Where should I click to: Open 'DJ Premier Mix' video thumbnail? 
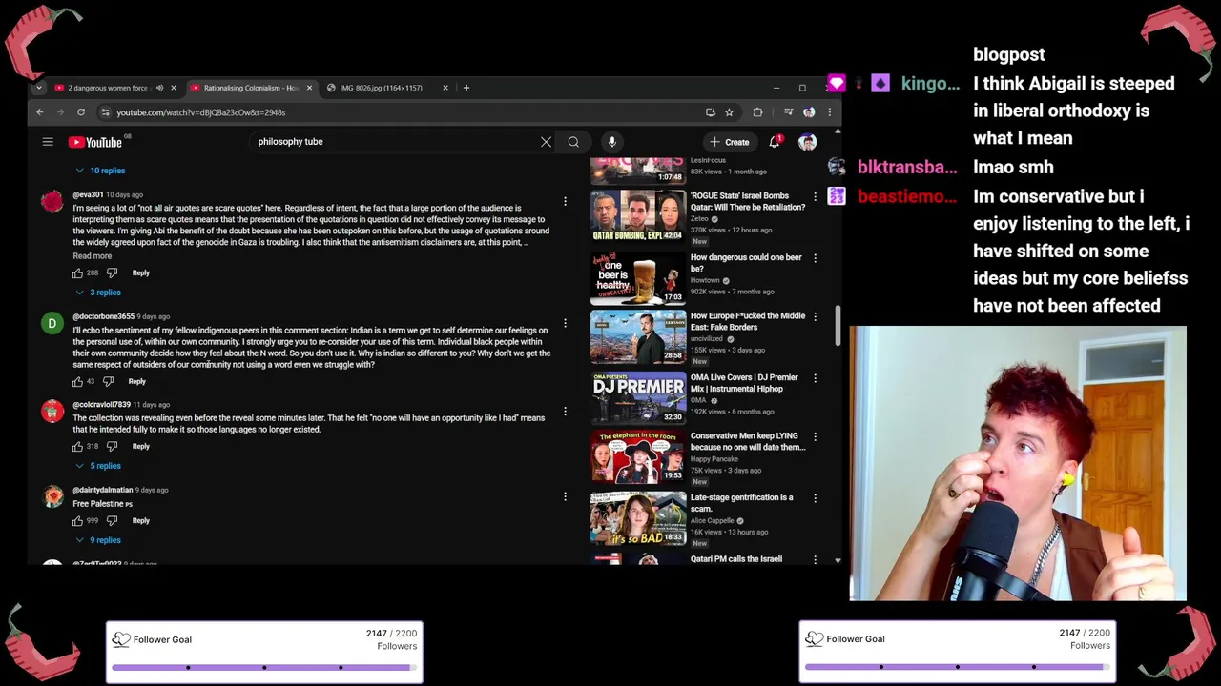click(x=638, y=397)
